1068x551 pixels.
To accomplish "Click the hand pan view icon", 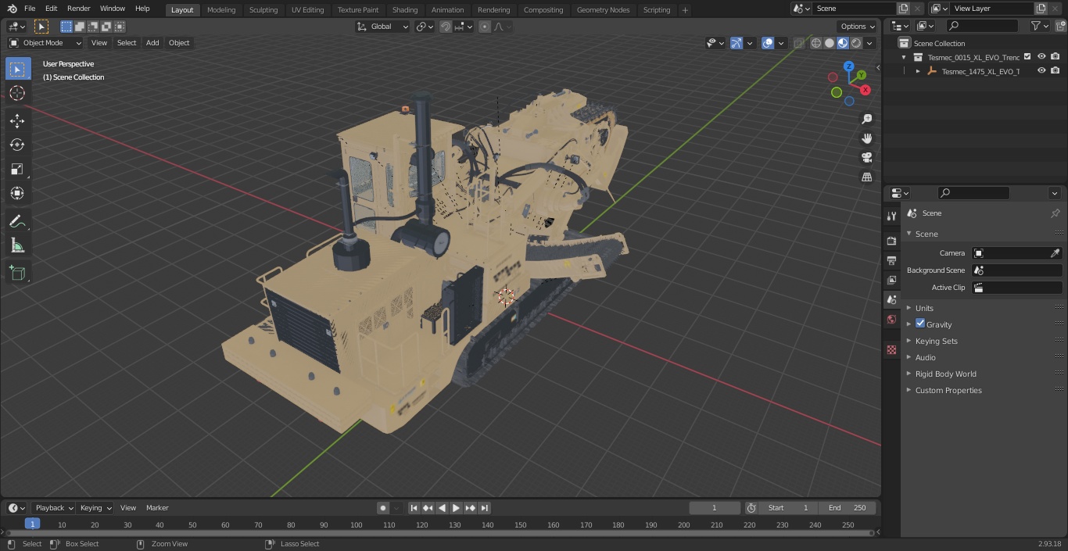I will tap(866, 138).
